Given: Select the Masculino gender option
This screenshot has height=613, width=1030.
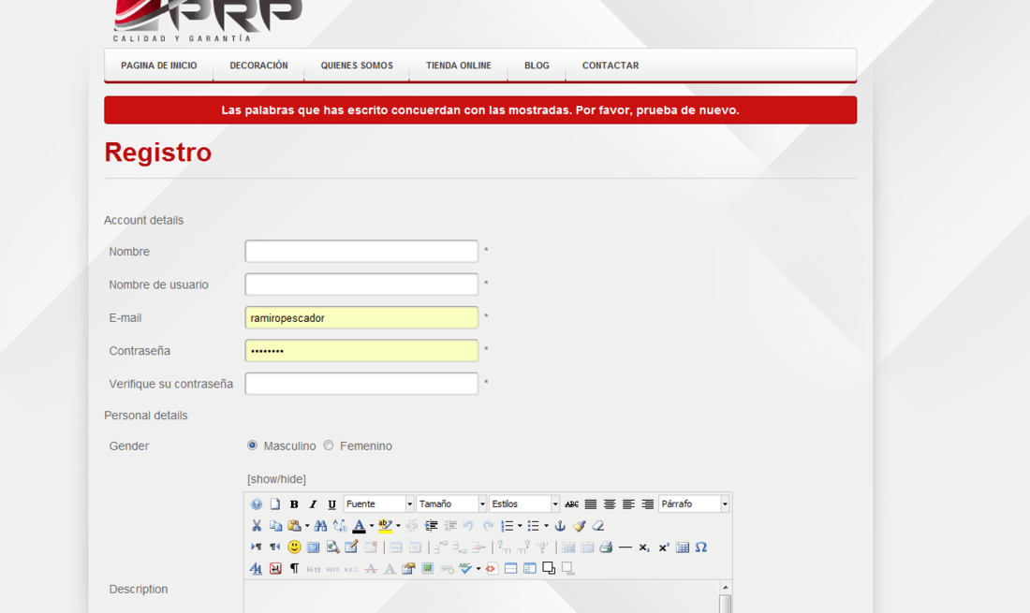Looking at the screenshot, I should point(252,445).
